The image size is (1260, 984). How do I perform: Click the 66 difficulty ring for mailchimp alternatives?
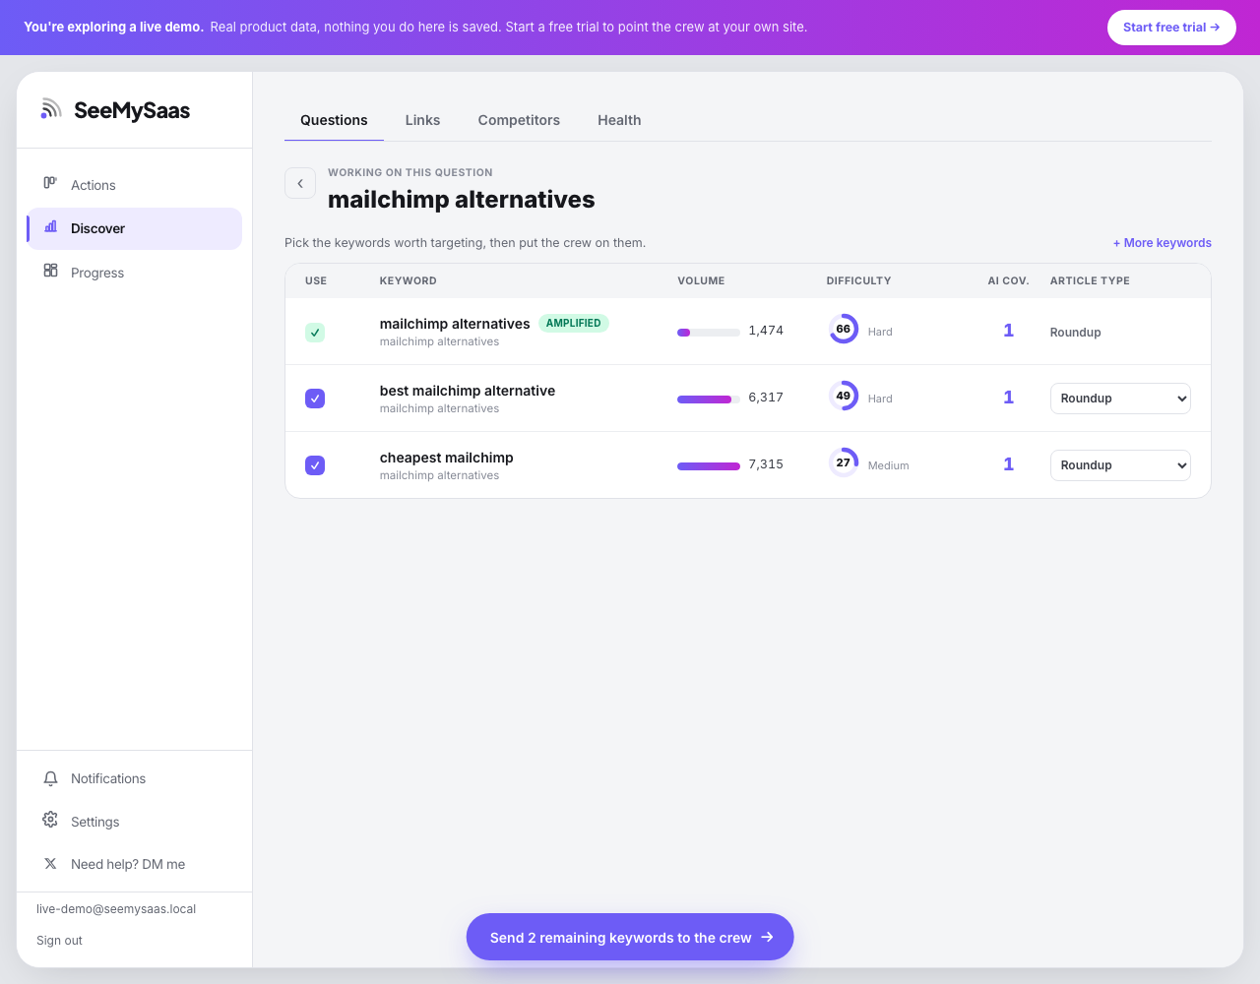844,330
